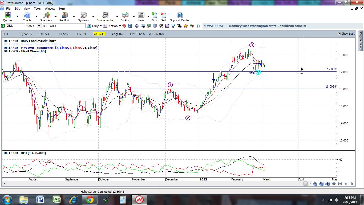This screenshot has width=364, height=205.
Task: Expand the Systems dropdown arrow
Action: pos(93,17)
